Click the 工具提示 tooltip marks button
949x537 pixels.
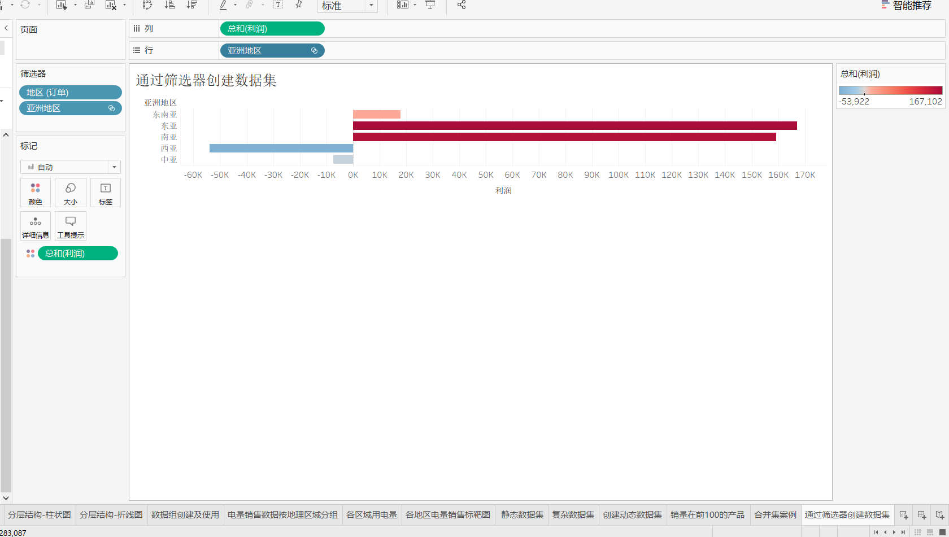71,226
